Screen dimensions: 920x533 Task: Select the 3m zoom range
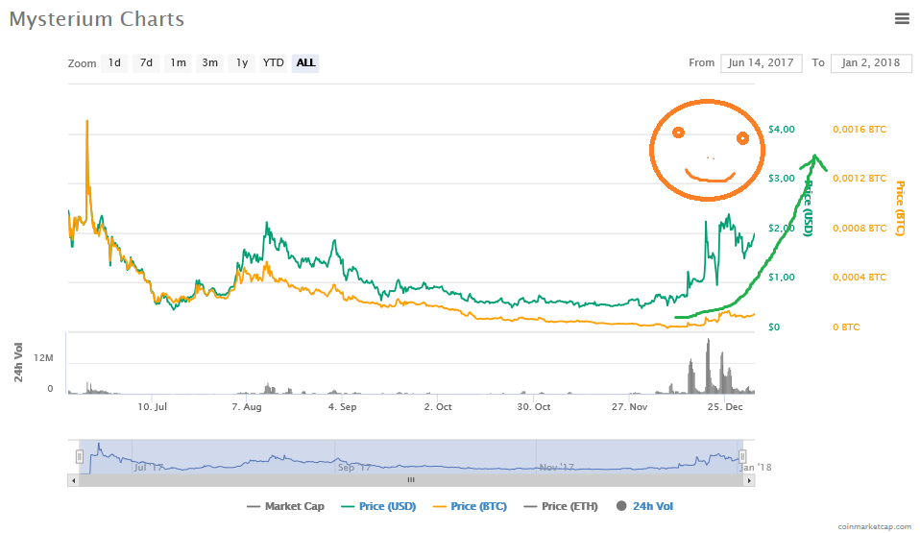(209, 62)
